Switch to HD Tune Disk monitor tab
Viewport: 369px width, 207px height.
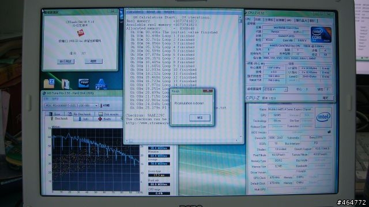[109, 114]
